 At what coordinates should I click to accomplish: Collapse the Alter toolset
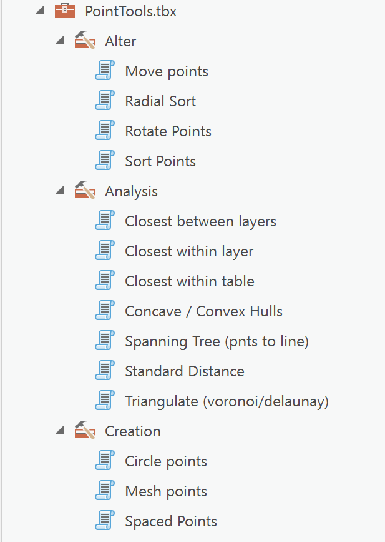click(x=60, y=41)
